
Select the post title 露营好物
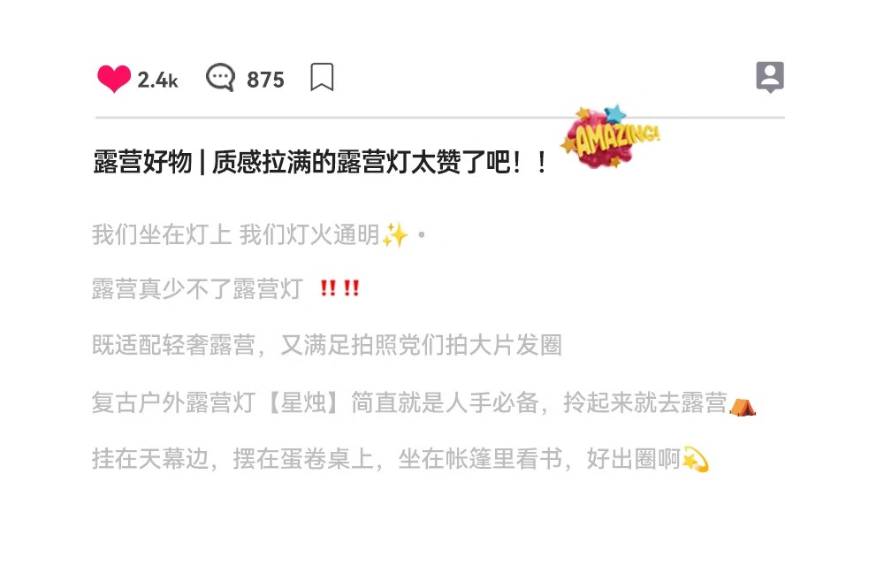tap(142, 163)
